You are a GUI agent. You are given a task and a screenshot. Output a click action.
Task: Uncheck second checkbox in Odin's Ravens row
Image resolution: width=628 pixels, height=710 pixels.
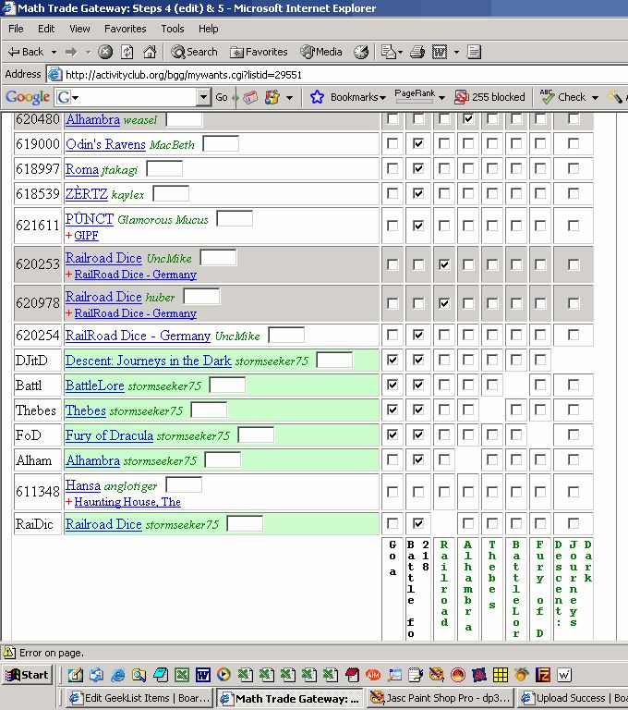pos(418,144)
